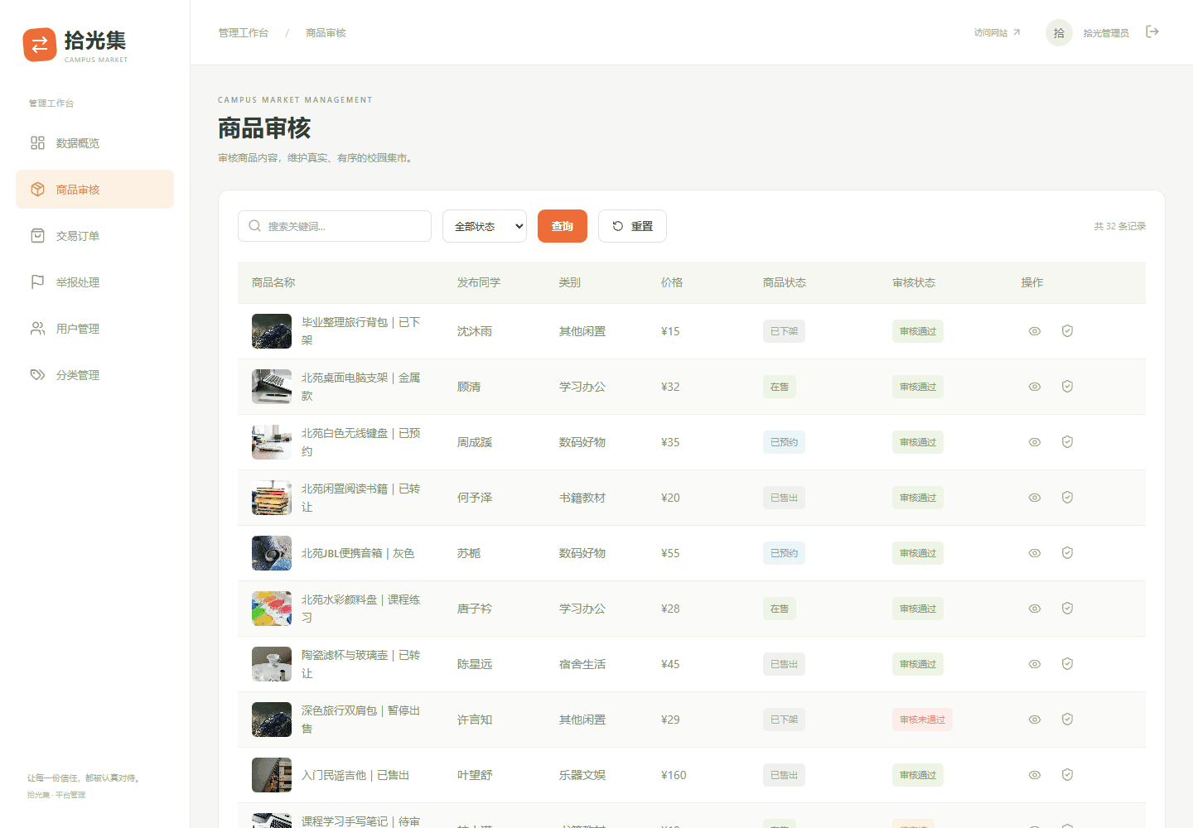This screenshot has height=828, width=1193.
Task: View details of 北苑闲置阅读书籍 via eye icon
Action: click(1035, 498)
